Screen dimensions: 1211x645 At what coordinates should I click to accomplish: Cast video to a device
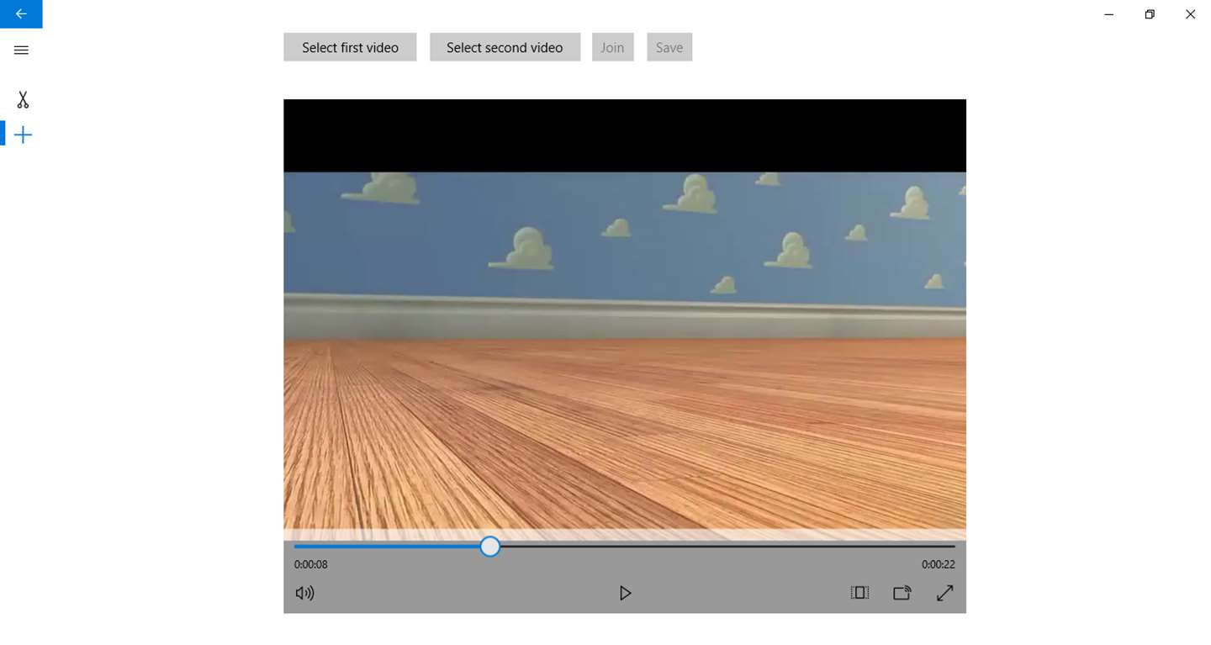pos(902,593)
